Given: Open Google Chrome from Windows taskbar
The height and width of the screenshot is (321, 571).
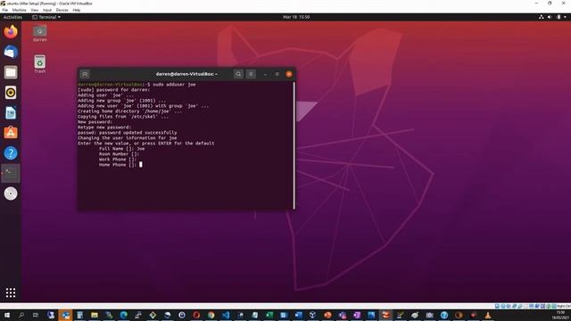Looking at the screenshot, I should point(211,315).
